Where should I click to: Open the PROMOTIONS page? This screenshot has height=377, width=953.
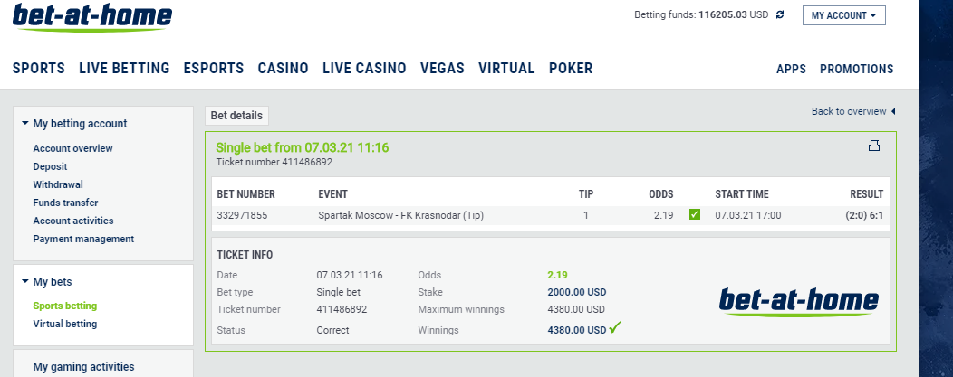tap(856, 69)
